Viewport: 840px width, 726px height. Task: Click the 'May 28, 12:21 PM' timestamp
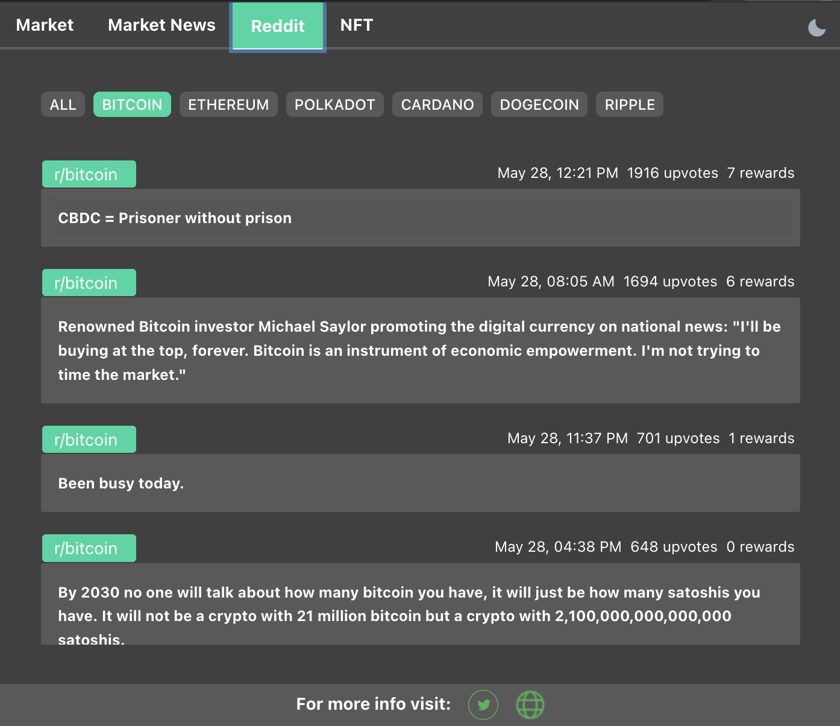point(558,173)
